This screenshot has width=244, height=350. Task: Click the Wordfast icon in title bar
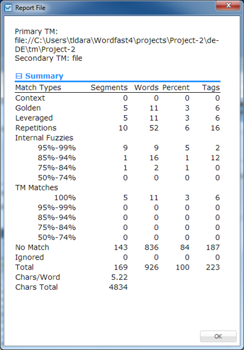8,8
